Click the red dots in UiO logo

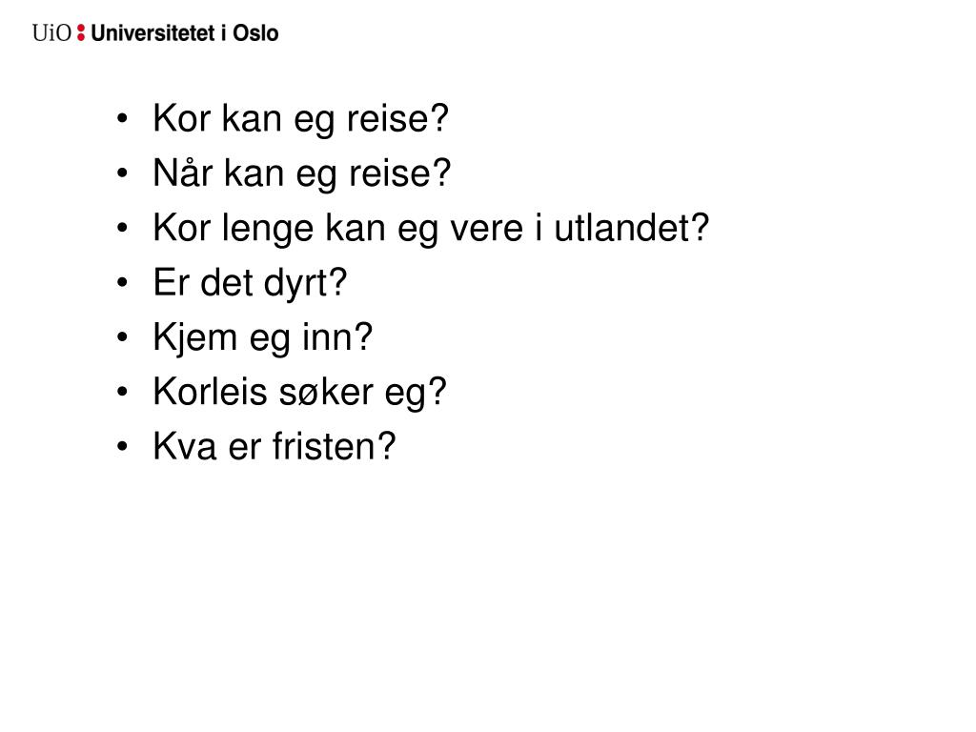click(81, 33)
